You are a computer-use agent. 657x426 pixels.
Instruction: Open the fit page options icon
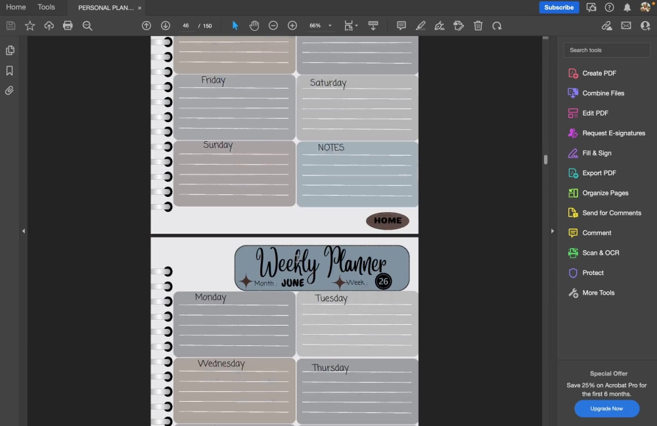tap(350, 26)
